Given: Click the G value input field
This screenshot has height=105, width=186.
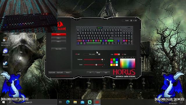Looking at the screenshot, I should tap(128, 57).
